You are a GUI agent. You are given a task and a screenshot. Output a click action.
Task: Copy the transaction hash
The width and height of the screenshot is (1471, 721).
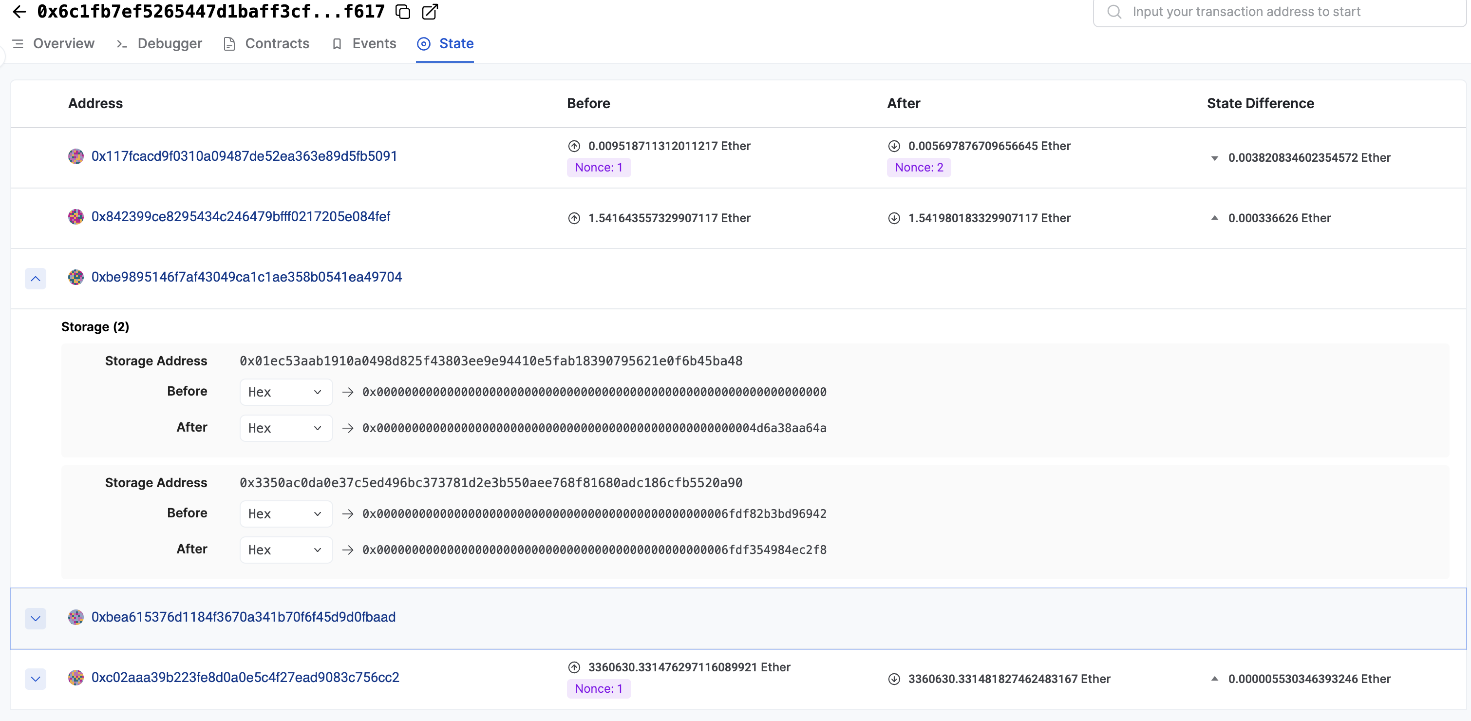coord(403,11)
